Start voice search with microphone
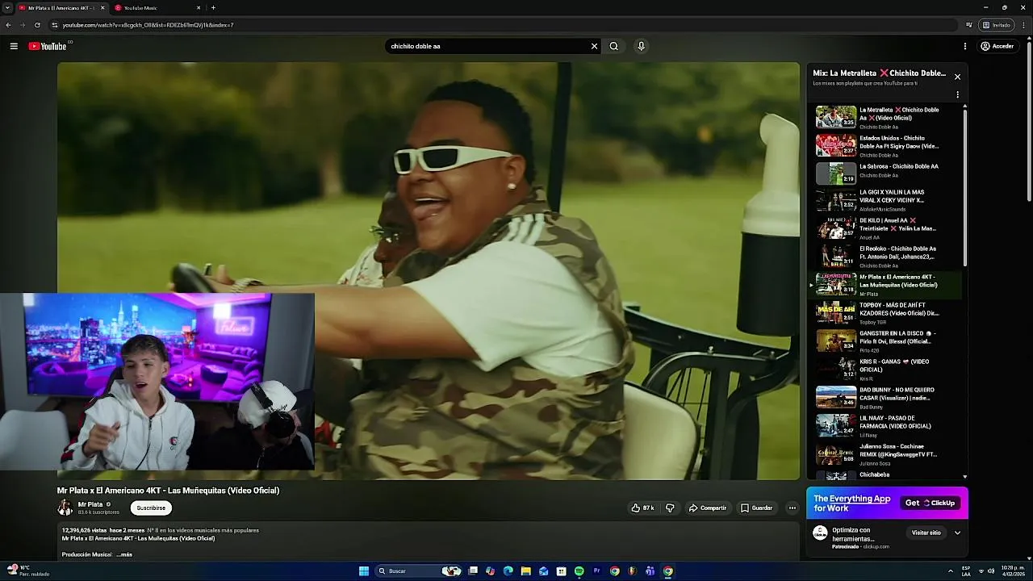 [x=642, y=46]
